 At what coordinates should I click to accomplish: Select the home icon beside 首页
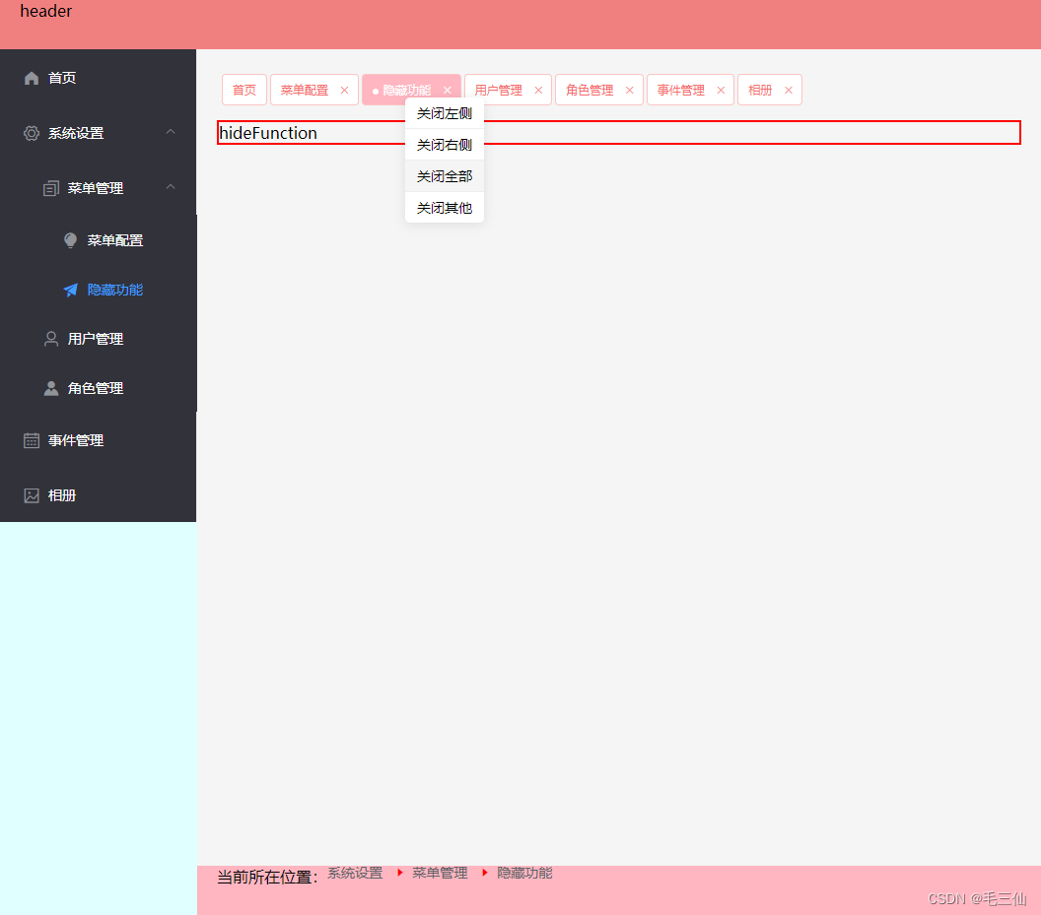click(x=31, y=78)
